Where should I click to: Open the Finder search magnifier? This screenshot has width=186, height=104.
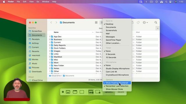(156, 23)
